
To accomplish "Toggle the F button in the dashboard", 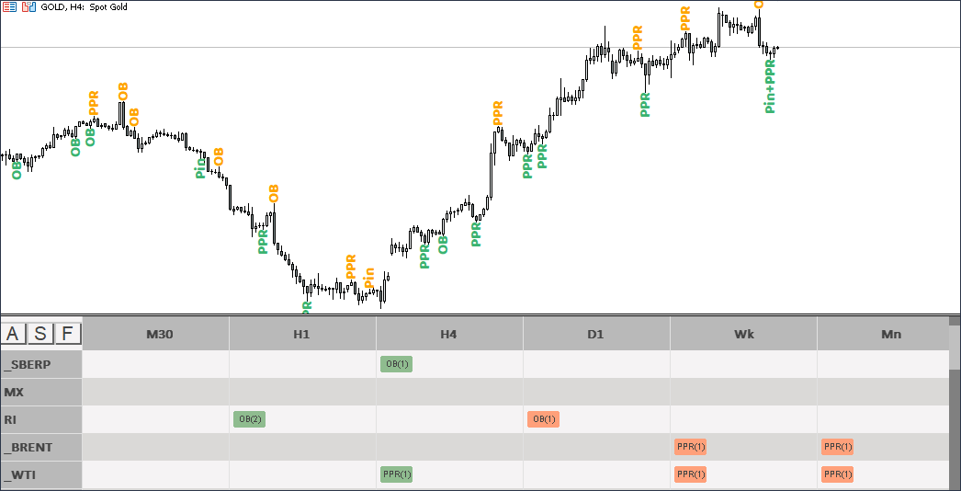I will click(68, 334).
